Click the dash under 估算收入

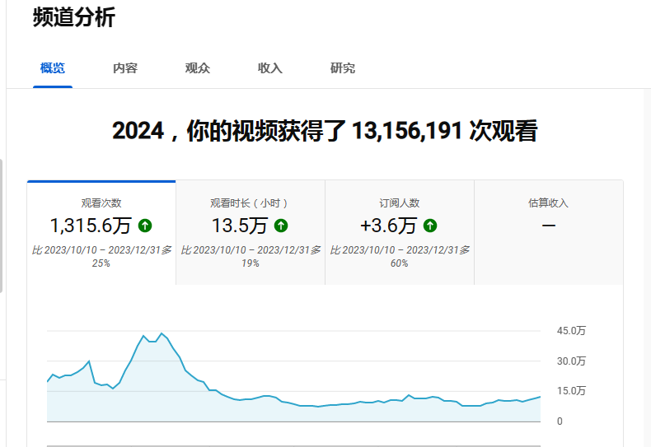[549, 226]
